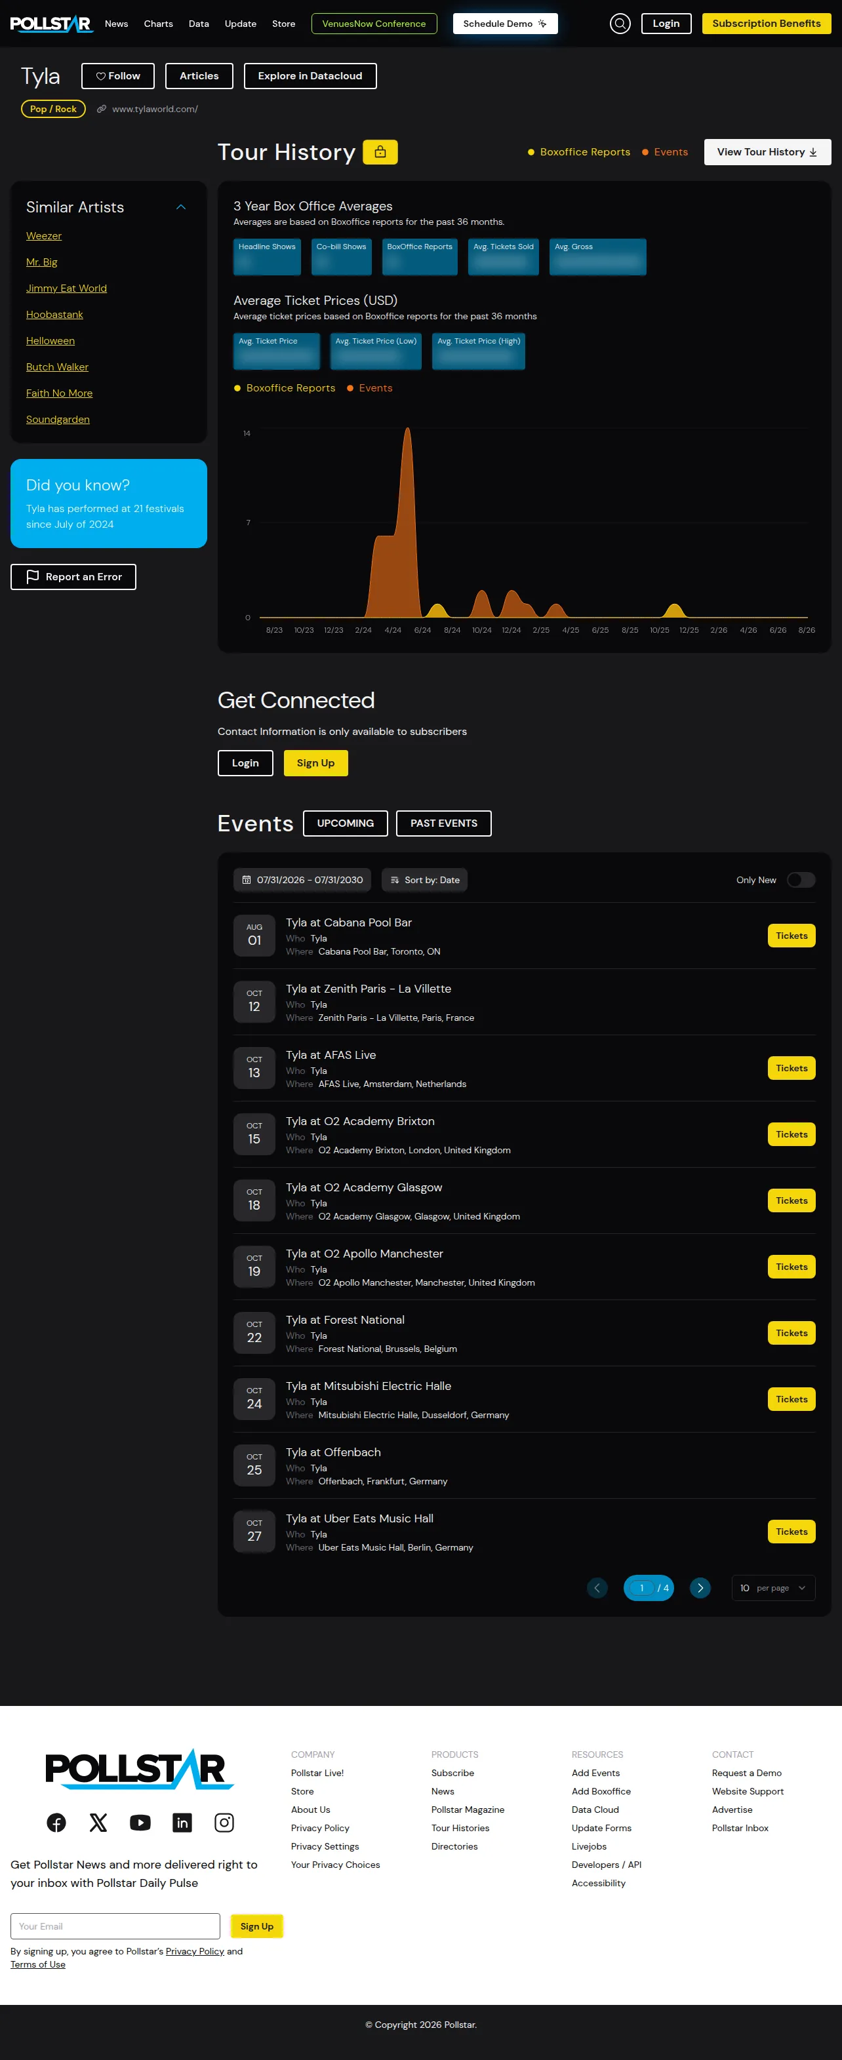Toggle Events legend in Tour History header
This screenshot has height=2060, width=842.
pos(666,152)
